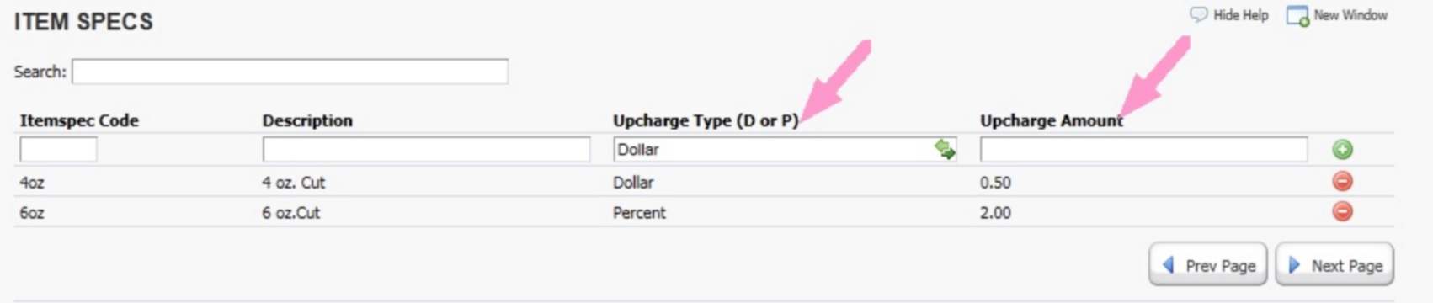Click the green add item spec icon
The width and height of the screenshot is (1433, 303).
pos(1342,150)
